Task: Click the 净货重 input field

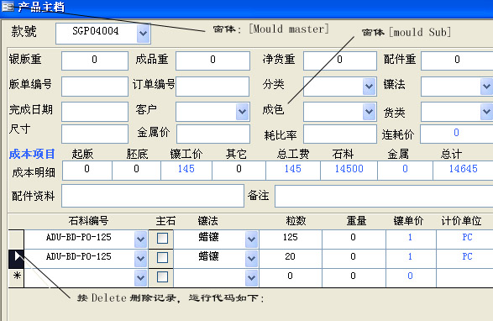Action: tap(340, 61)
